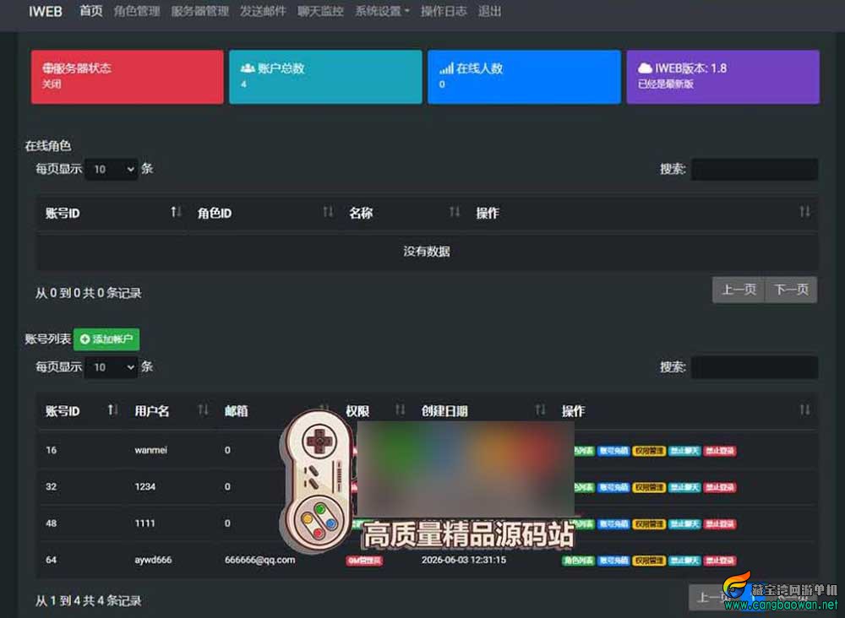845x618 pixels.
Task: Open the 聊天监控 page
Action: [320, 11]
